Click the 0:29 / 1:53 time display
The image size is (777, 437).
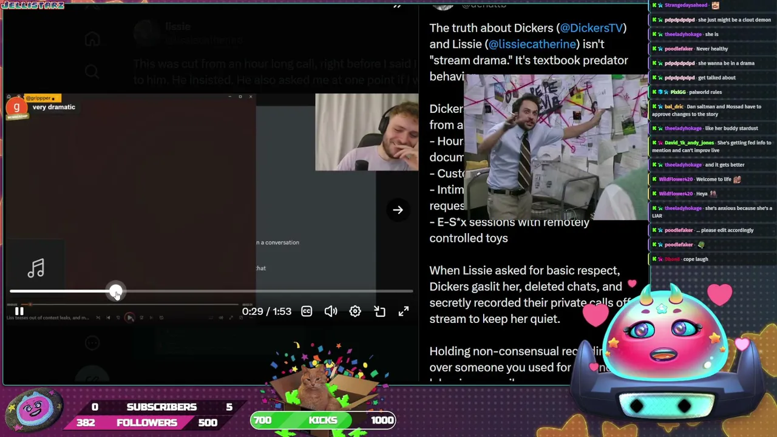click(x=266, y=311)
